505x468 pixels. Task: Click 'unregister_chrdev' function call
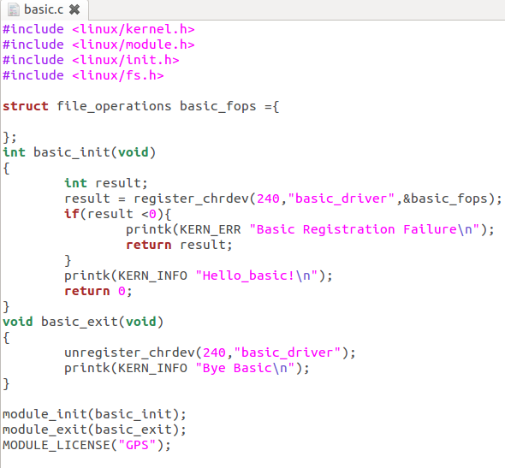point(129,352)
